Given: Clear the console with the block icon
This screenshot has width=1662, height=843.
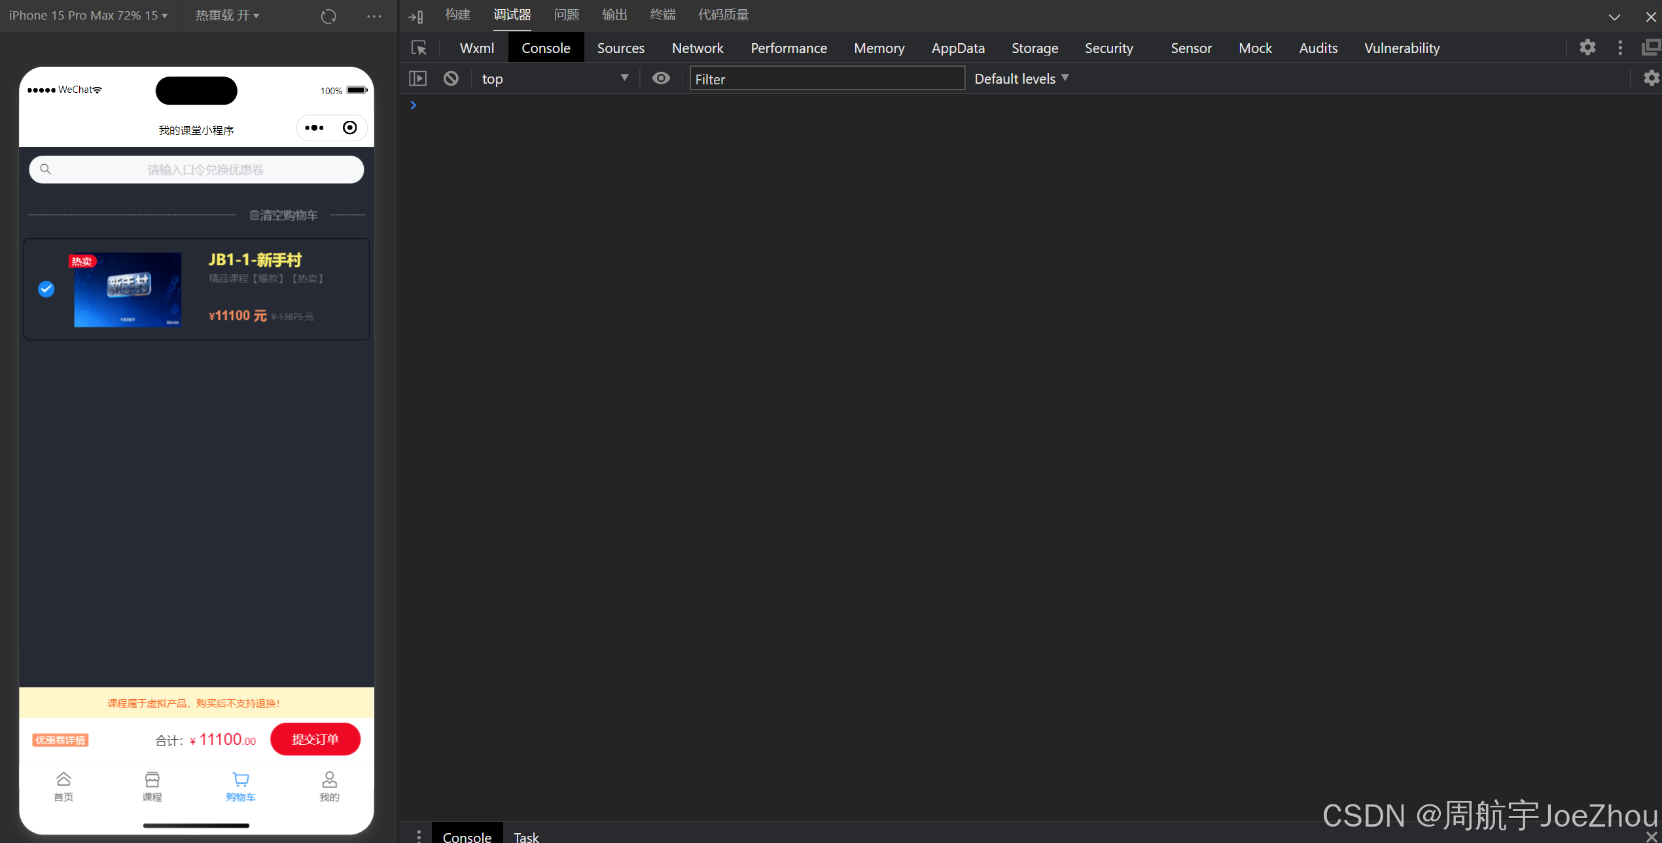Looking at the screenshot, I should (451, 78).
